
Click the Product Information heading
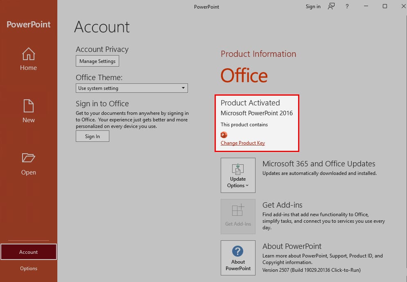pyautogui.click(x=258, y=54)
